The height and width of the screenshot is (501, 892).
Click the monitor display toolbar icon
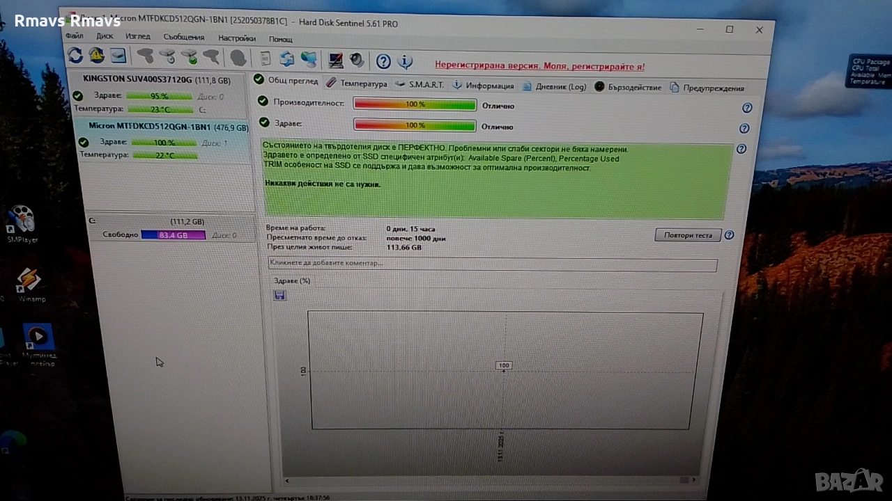tap(336, 61)
